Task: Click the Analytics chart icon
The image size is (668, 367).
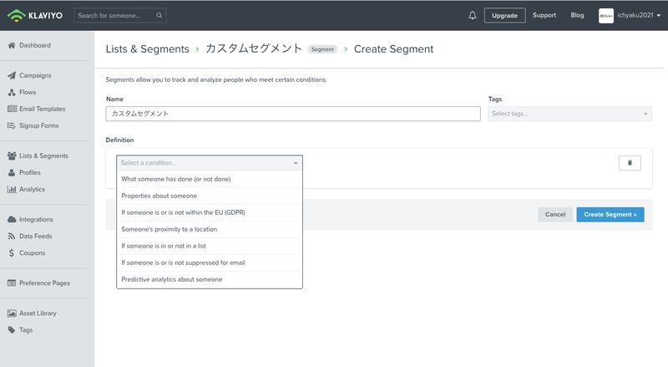Action: [12, 189]
